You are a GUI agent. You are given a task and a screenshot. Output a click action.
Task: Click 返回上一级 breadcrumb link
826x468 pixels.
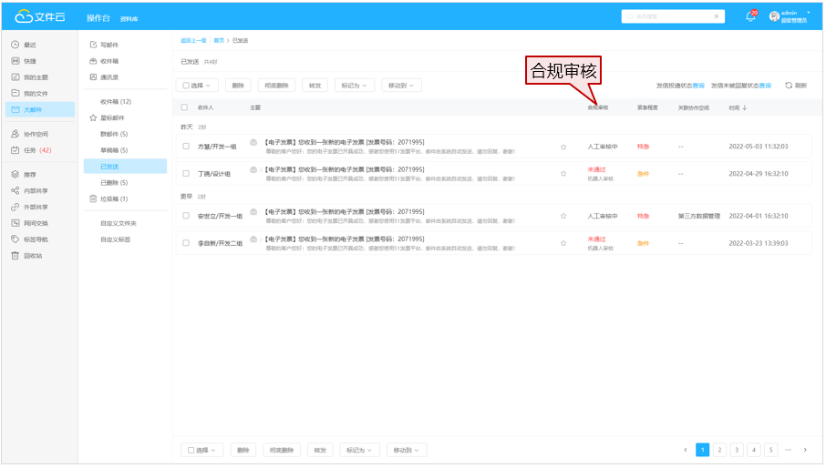[192, 40]
